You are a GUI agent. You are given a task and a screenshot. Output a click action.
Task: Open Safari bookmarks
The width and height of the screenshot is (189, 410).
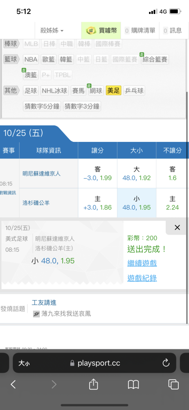point(133,385)
